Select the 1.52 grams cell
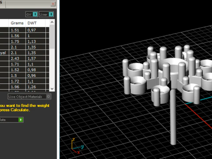The width and height of the screenshot is (212, 159). [17, 70]
